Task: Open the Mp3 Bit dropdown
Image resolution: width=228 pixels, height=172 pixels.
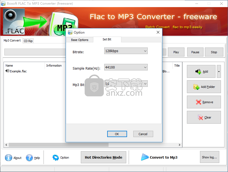Action: point(126,84)
